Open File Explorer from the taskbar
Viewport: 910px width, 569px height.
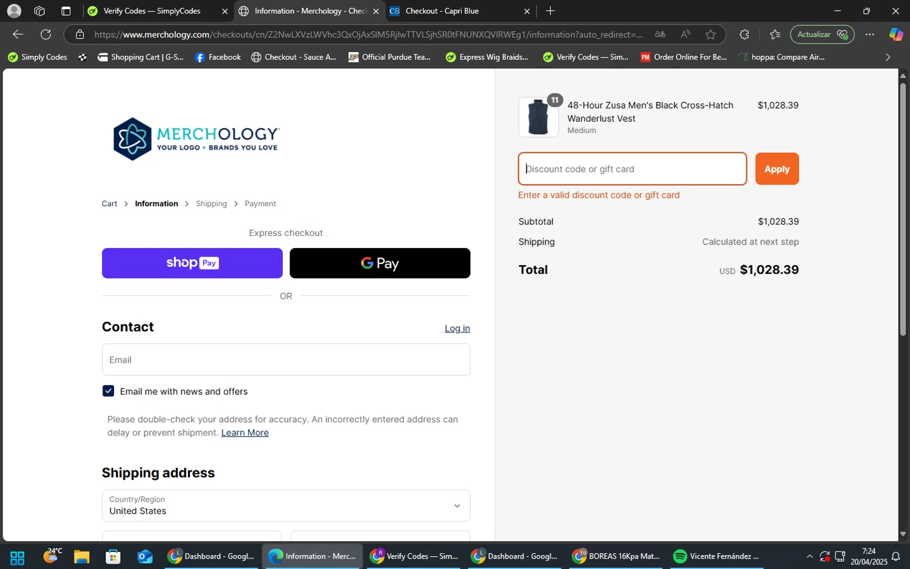coord(81,556)
